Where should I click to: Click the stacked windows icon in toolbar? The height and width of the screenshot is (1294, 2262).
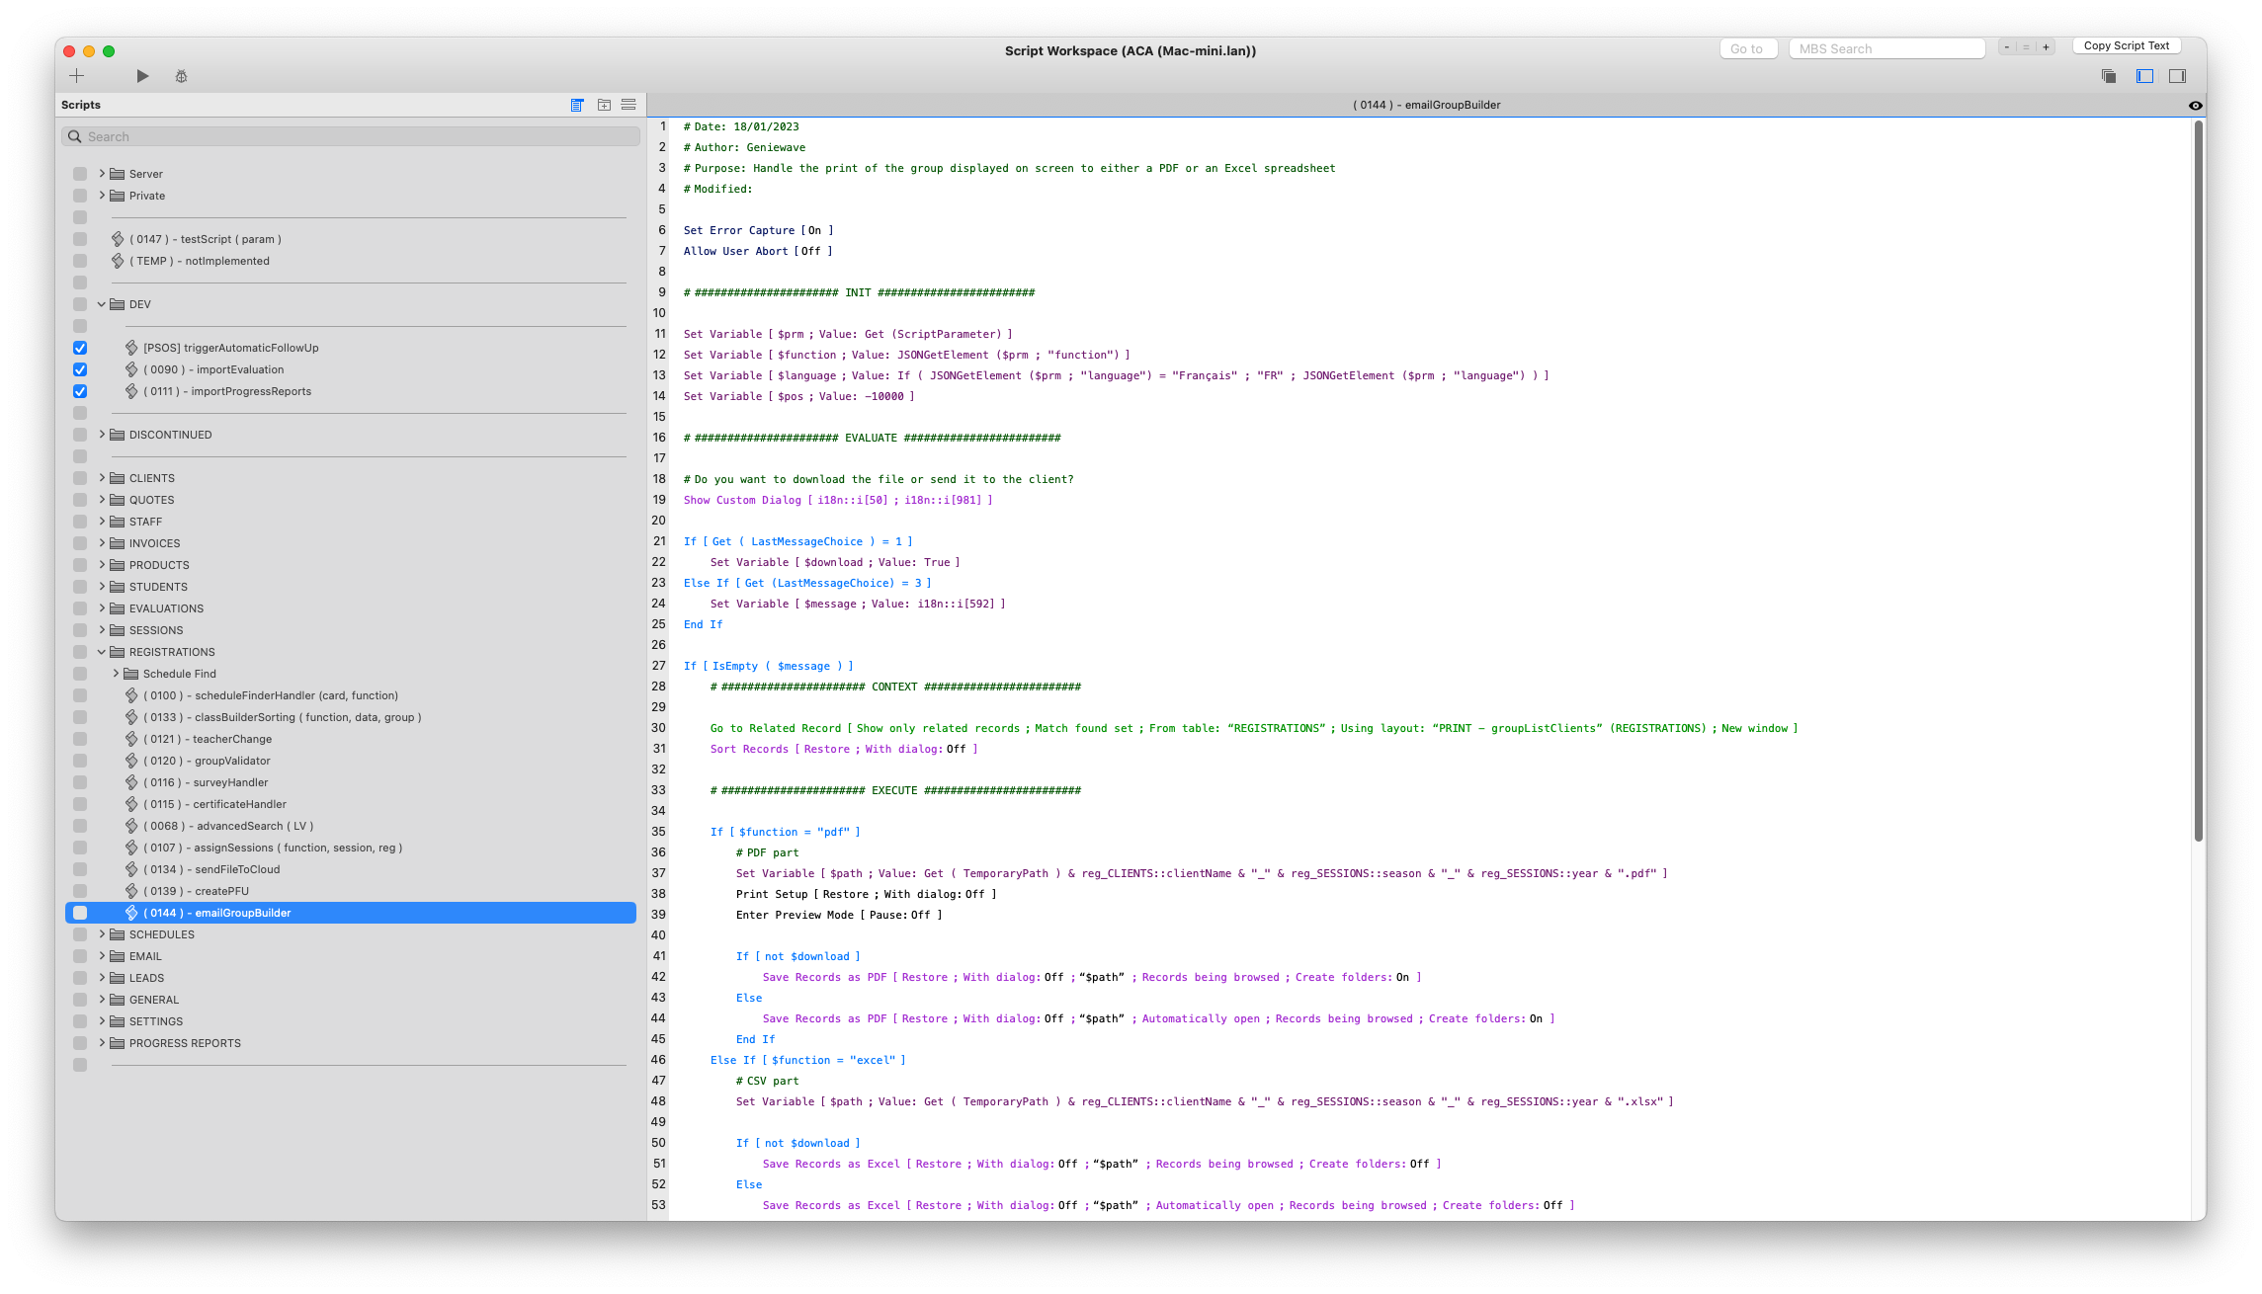click(2109, 76)
